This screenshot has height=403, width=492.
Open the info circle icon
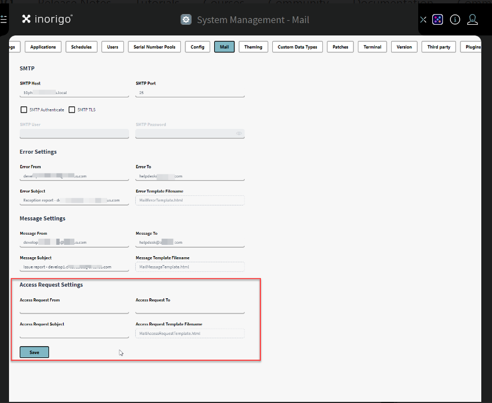pos(455,20)
